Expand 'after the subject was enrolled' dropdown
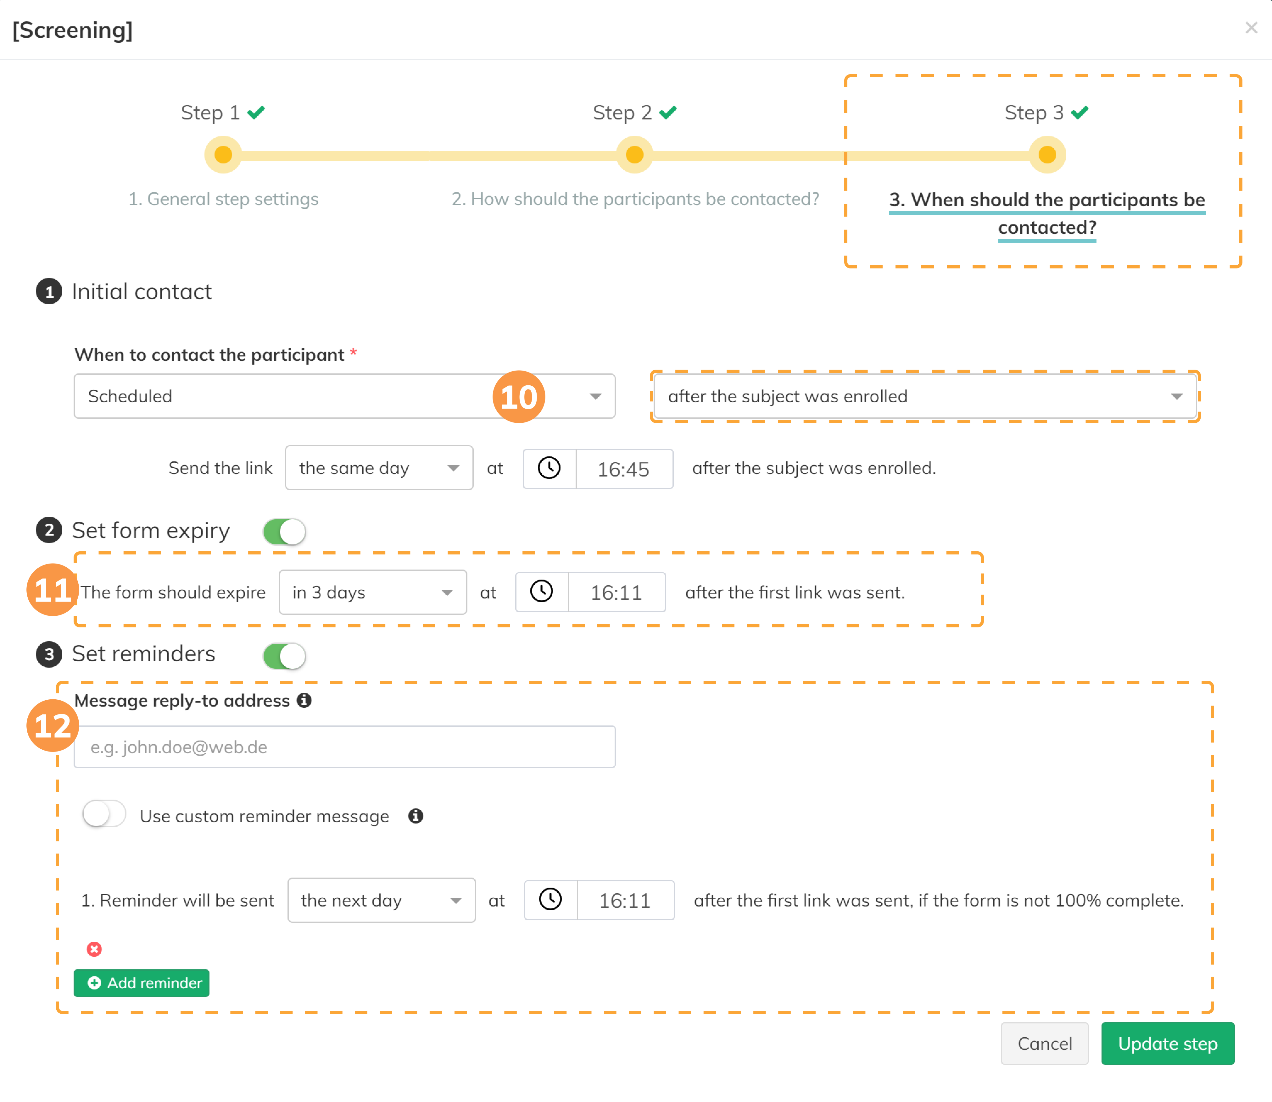The image size is (1272, 1102). [924, 397]
